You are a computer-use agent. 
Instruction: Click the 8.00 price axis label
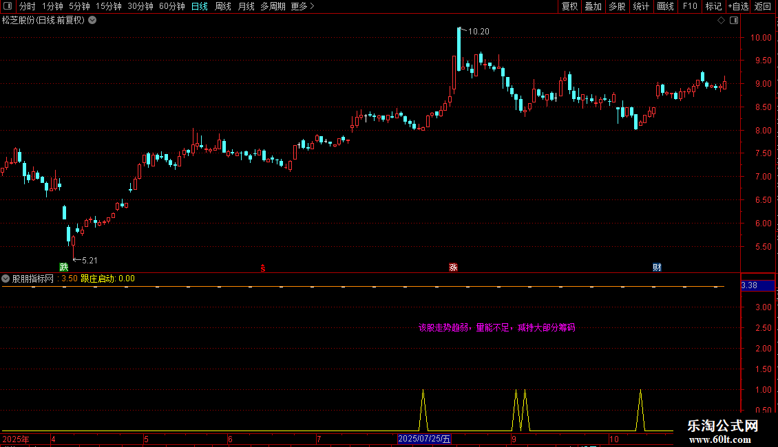pyautogui.click(x=763, y=131)
